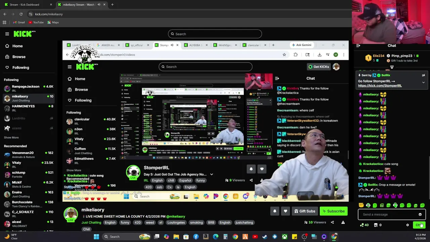Open Microsoft Edge from the taskbar
The height and width of the screenshot is (242, 430).
coord(216,237)
